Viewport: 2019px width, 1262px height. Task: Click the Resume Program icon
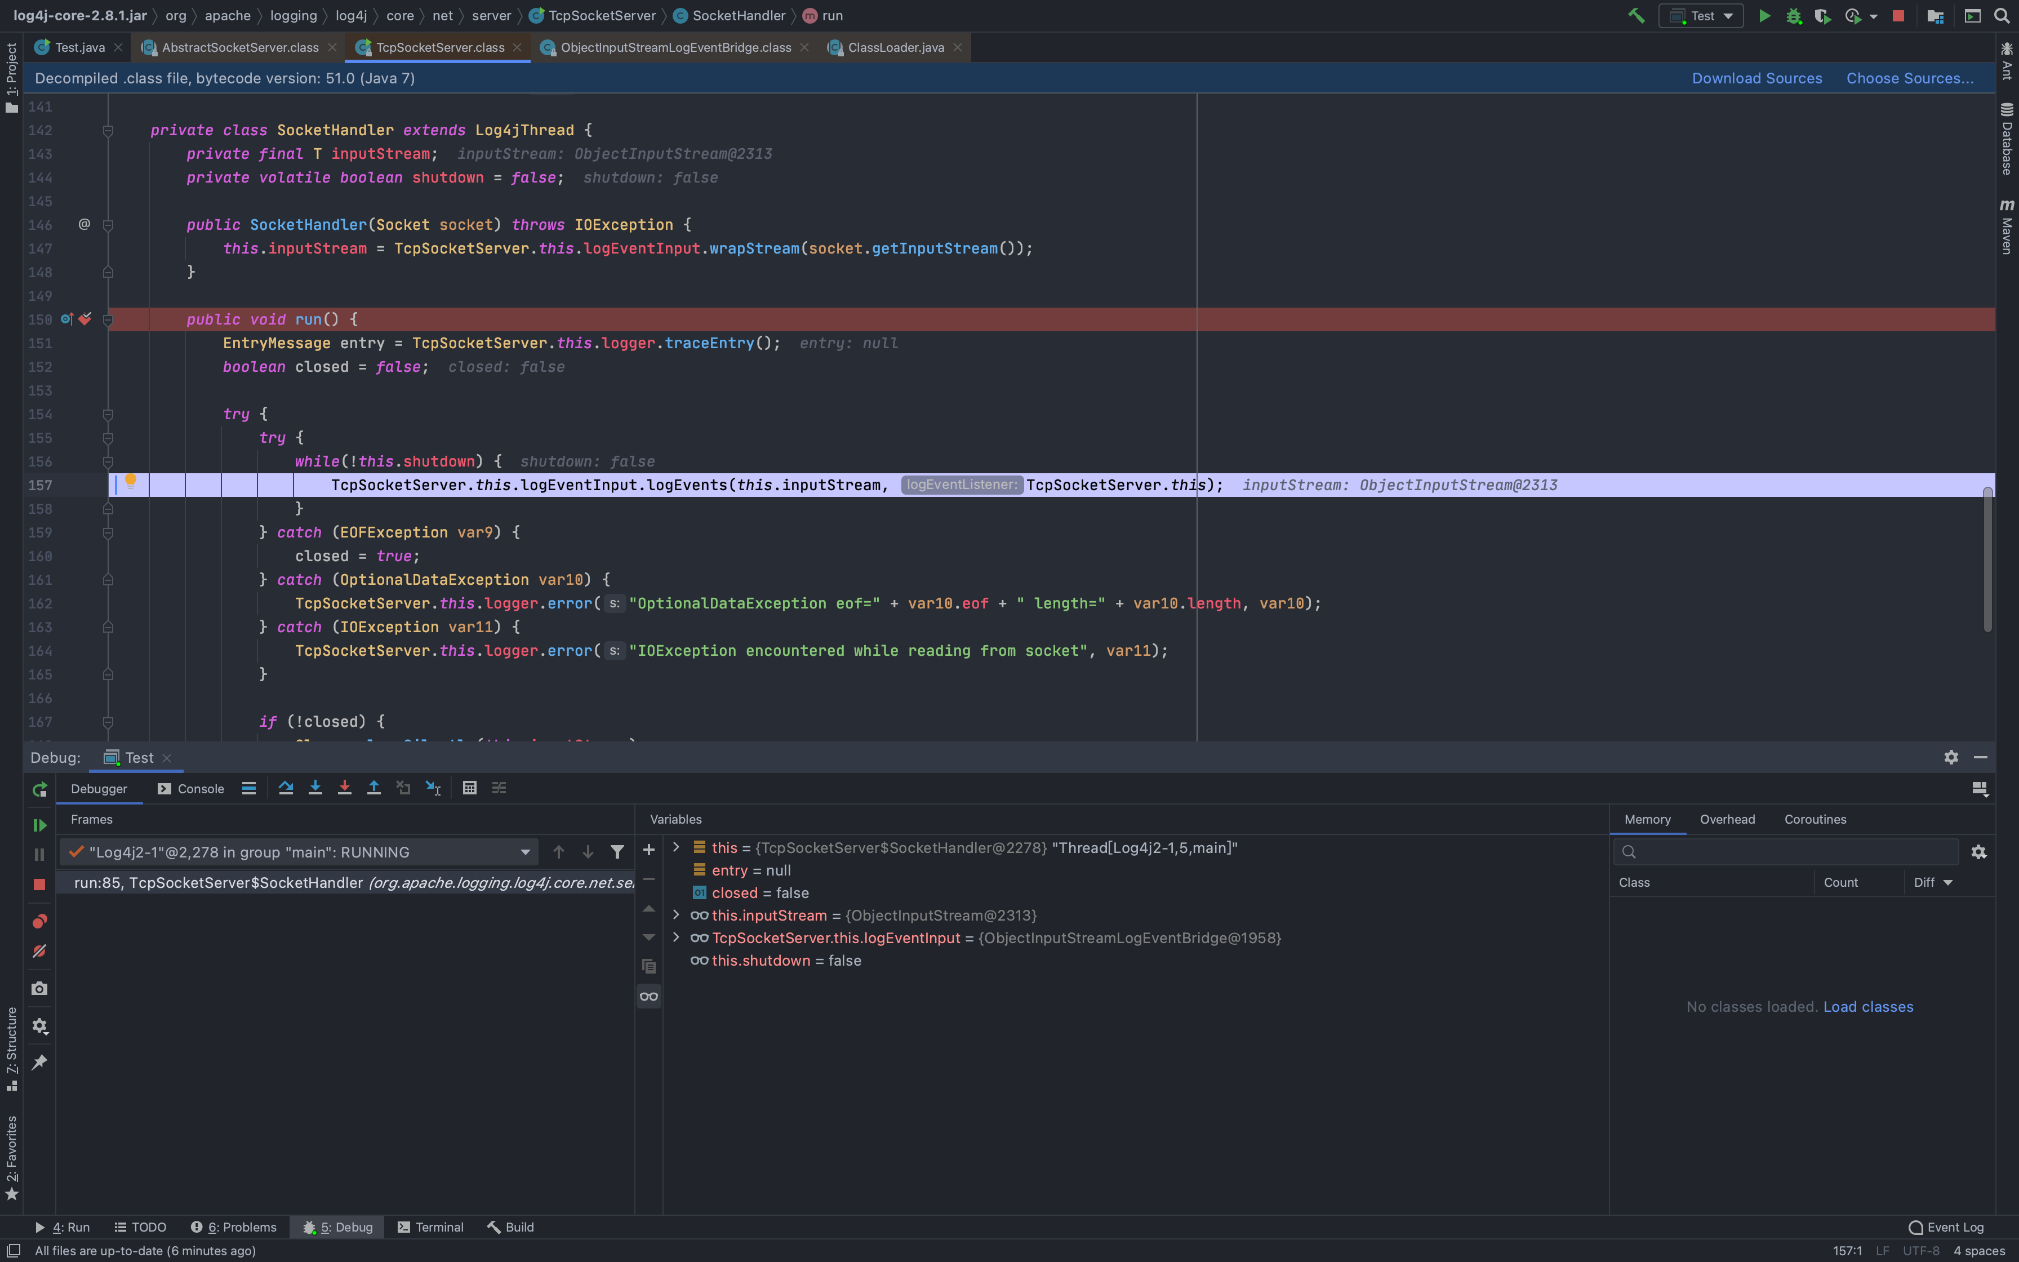click(x=39, y=825)
